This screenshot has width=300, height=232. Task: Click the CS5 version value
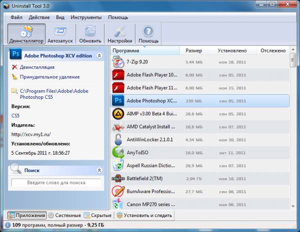point(15,116)
